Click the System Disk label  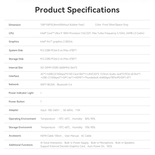click(x=16, y=50)
